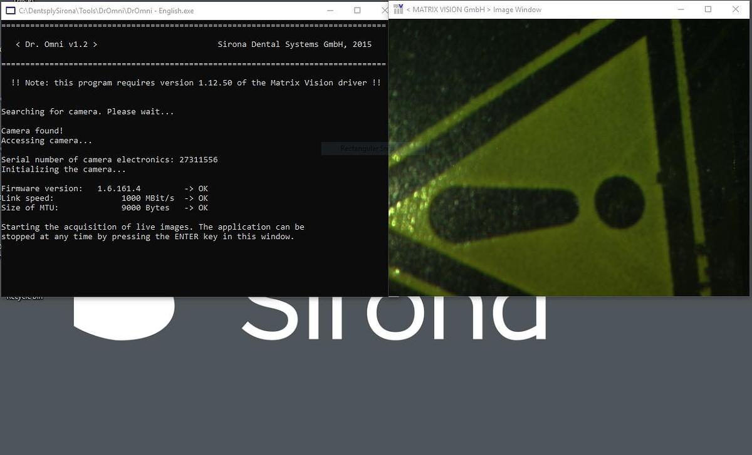Minimize the DrOmni console window
This screenshot has height=455, width=752.
(x=329, y=11)
